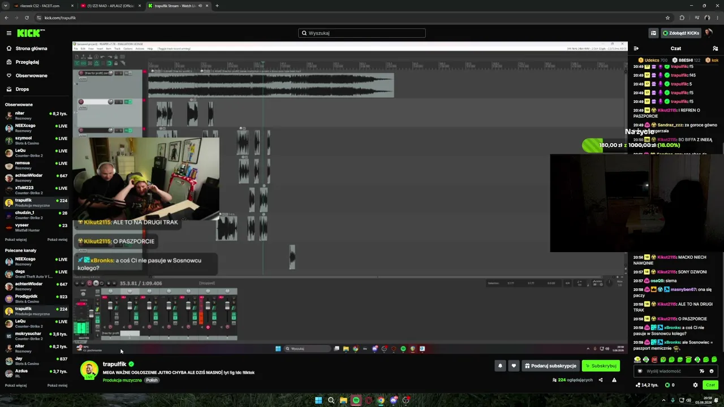
Task: Open the browser extensions icon
Action: coord(682,18)
